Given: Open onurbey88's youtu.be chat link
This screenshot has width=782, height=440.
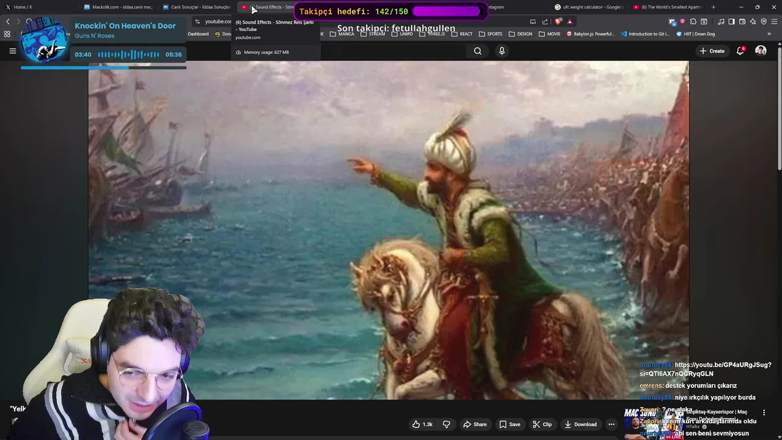Looking at the screenshot, I should point(706,369).
